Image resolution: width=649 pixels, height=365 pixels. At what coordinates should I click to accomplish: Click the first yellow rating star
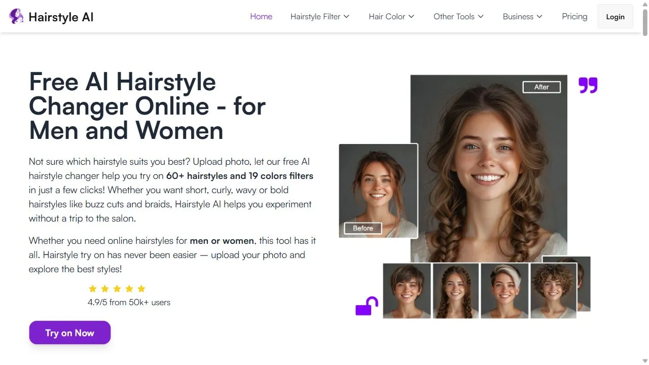coord(92,288)
